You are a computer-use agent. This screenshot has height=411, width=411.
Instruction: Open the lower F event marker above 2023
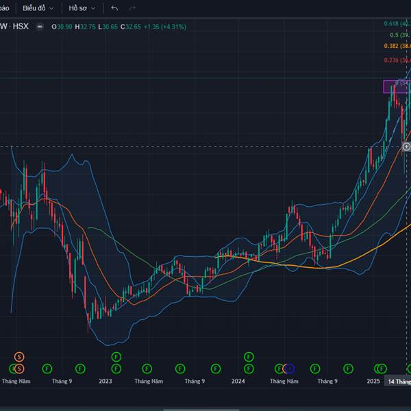pyautogui.click(x=116, y=369)
